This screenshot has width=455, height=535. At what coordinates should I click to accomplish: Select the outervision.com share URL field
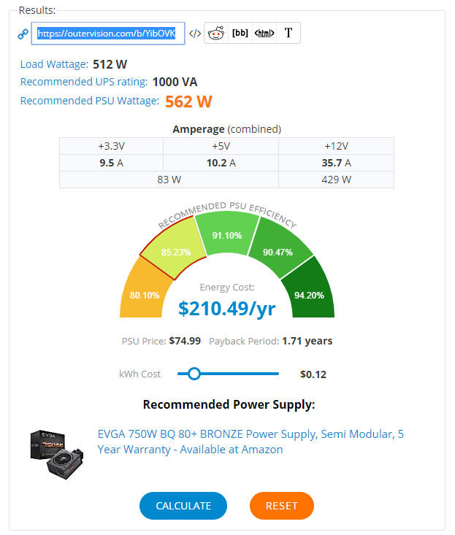108,34
